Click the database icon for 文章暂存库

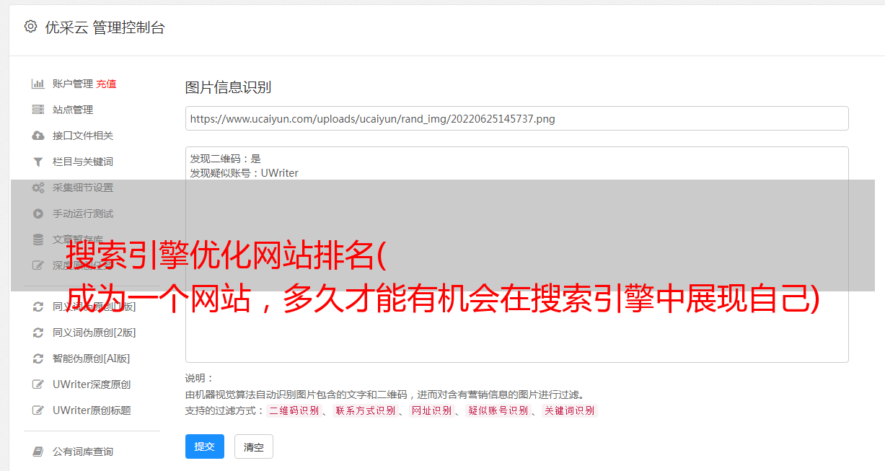tap(38, 239)
